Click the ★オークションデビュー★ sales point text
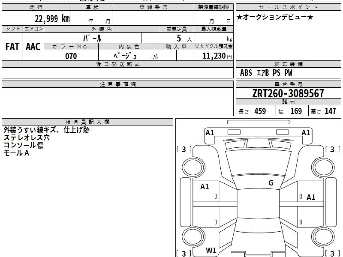 (275, 17)
